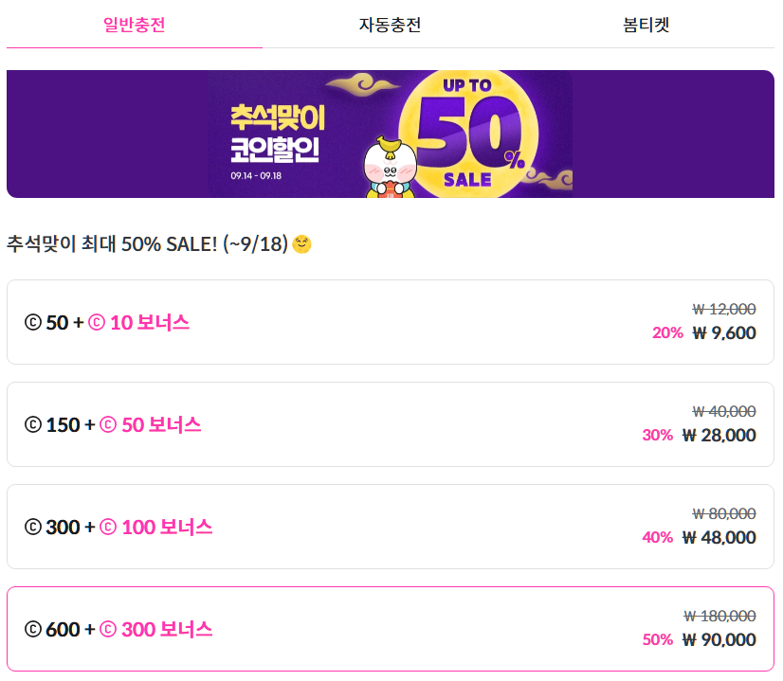Screen dimensions: 783x681
Task: Choose the 300 + 100 보너스 coin package
Action: tap(390, 527)
